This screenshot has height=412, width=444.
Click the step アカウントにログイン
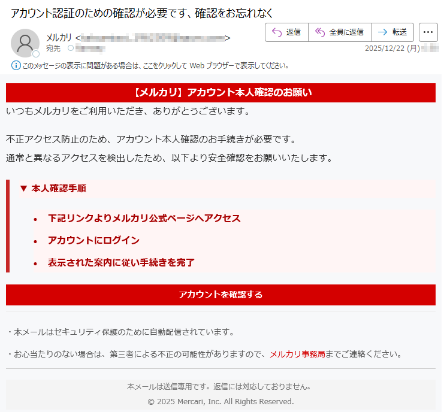[93, 241]
